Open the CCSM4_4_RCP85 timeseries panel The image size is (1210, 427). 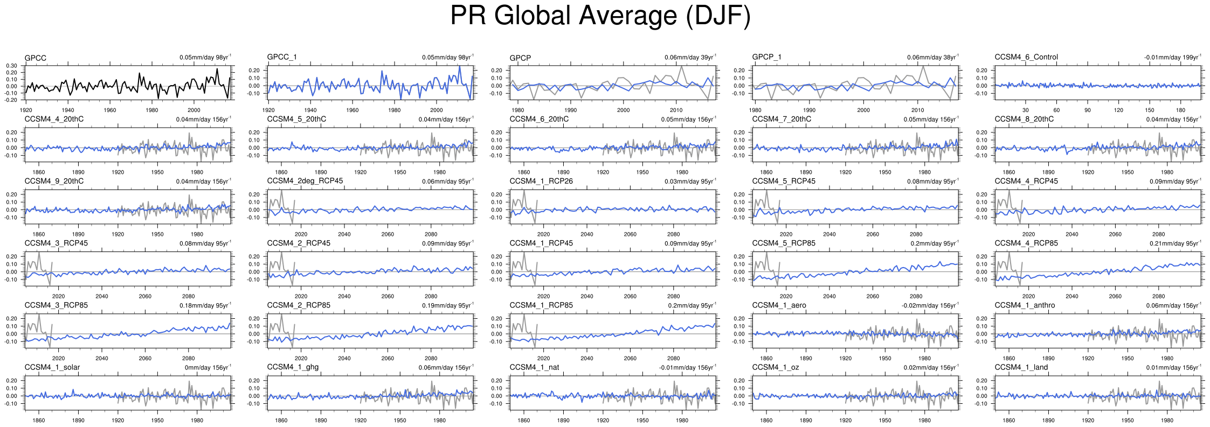point(1098,269)
